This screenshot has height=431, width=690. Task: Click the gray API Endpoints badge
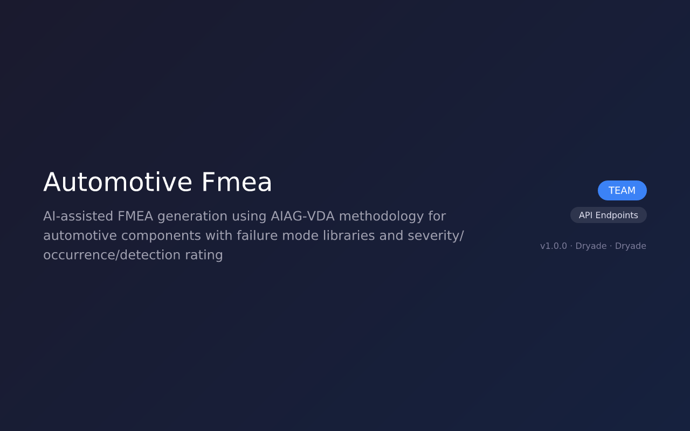point(609,215)
